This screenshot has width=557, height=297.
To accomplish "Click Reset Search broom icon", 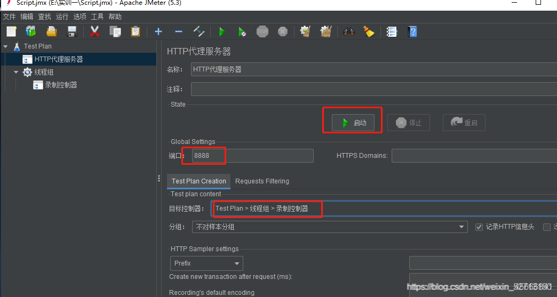I will pos(369,31).
